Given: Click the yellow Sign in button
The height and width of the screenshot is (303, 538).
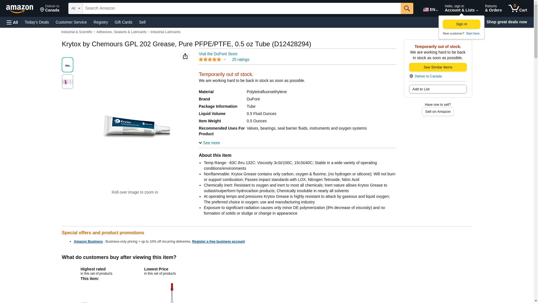Looking at the screenshot, I should click(x=461, y=24).
